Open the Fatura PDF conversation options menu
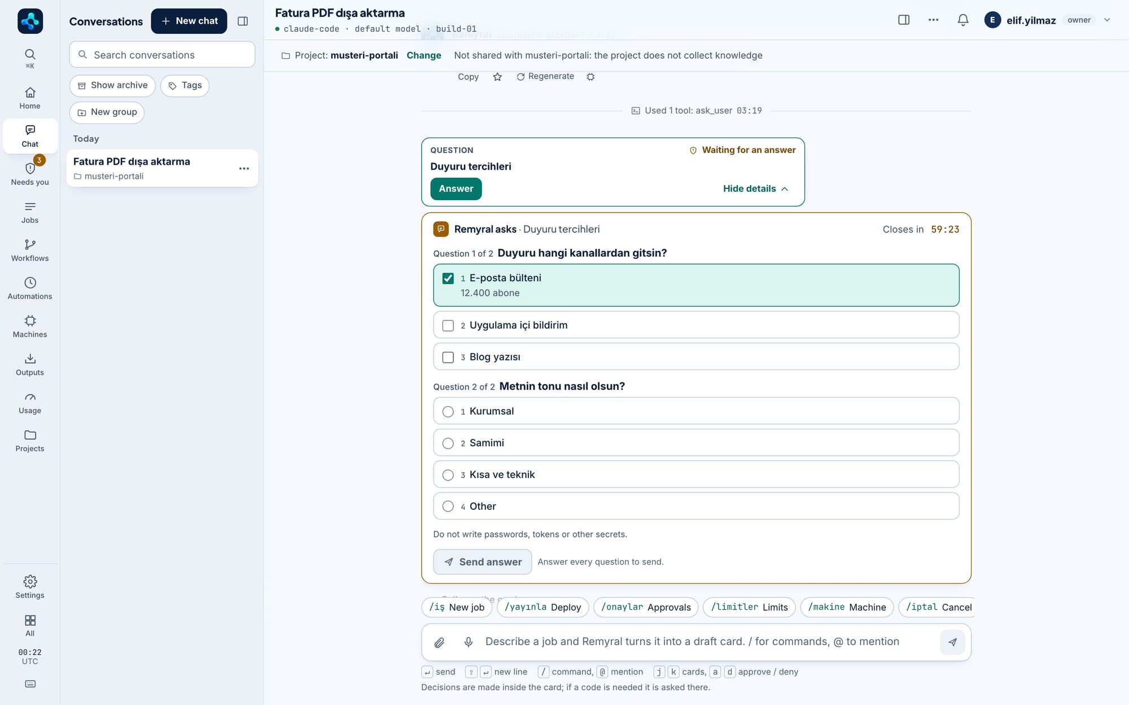The image size is (1129, 705). click(x=244, y=168)
